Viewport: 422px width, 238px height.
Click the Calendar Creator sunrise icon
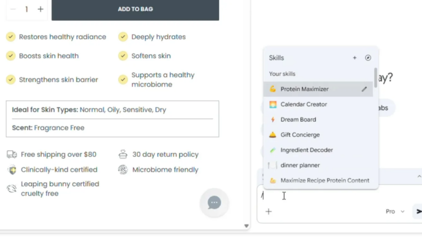pyautogui.click(x=273, y=104)
